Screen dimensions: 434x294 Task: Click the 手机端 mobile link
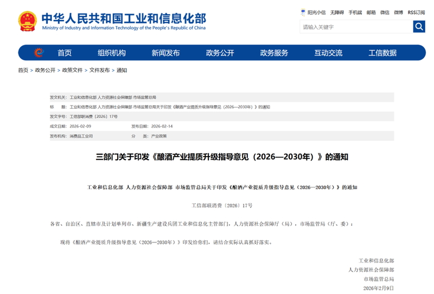pos(355,12)
